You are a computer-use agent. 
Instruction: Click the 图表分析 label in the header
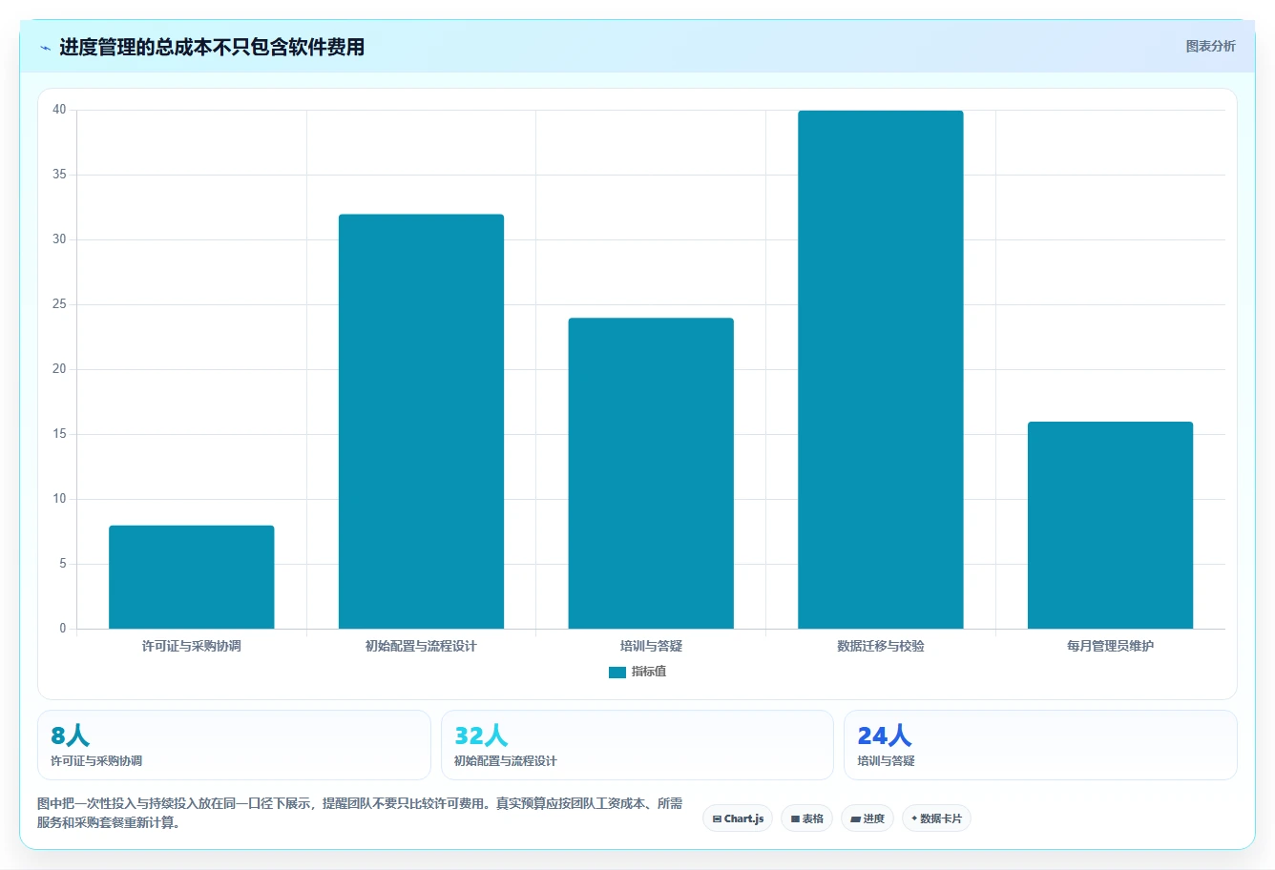point(1210,46)
